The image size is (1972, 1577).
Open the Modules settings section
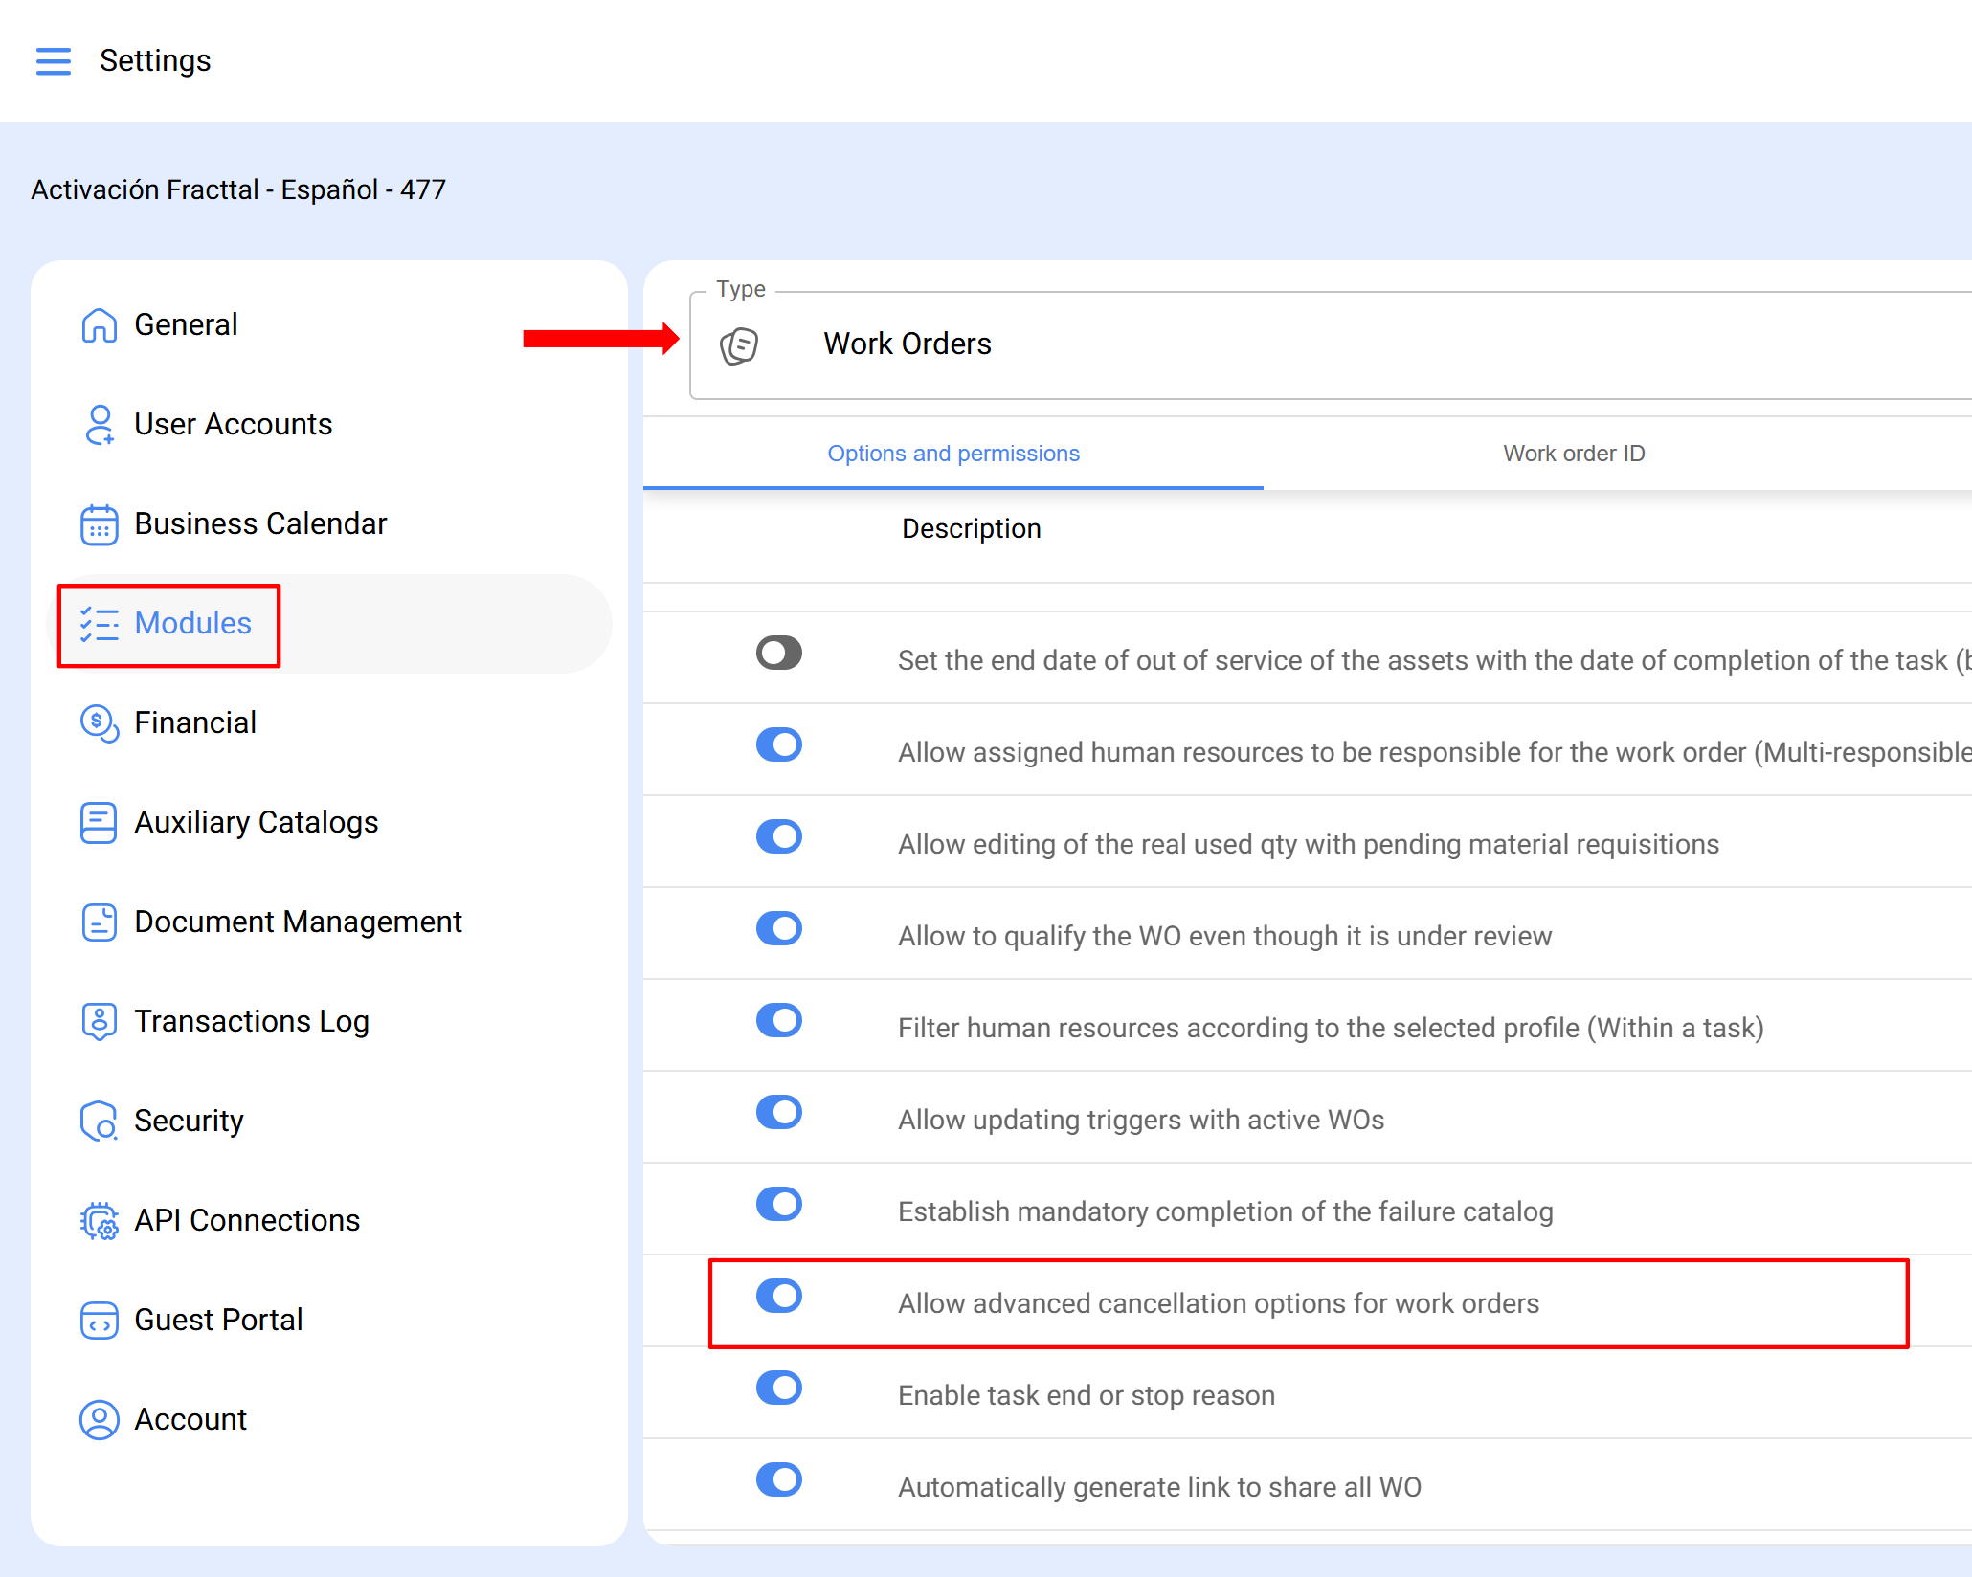pos(192,624)
